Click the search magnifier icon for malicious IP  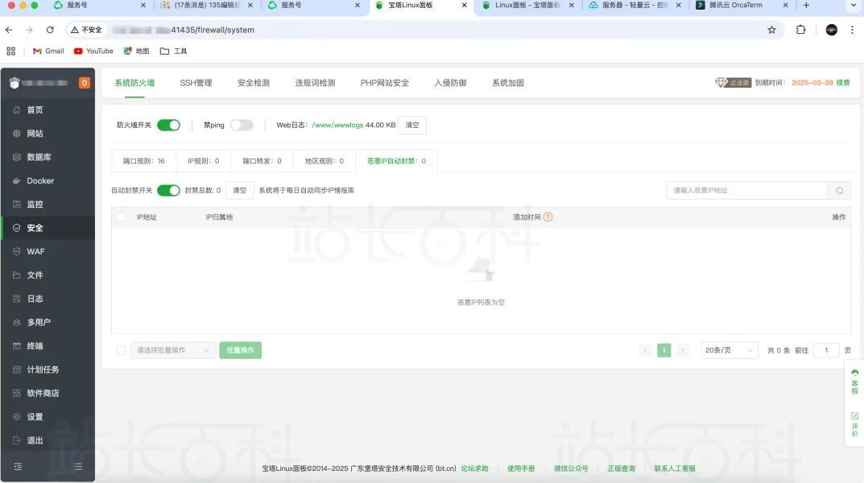tap(839, 191)
